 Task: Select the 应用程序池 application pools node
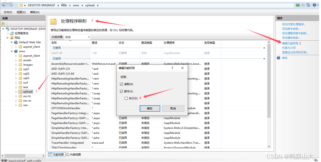coord(22,33)
